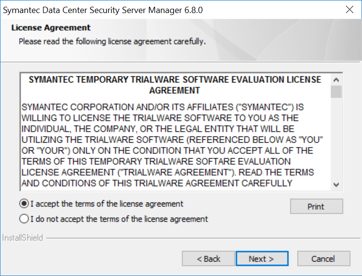
Task: Click the license scrollbar up arrow
Action: [x=336, y=80]
